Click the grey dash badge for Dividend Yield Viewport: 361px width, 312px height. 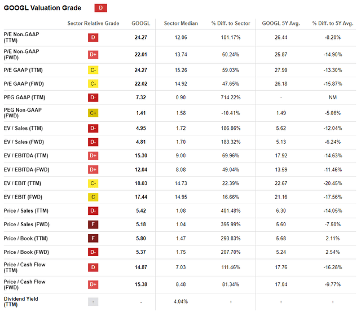tap(93, 302)
